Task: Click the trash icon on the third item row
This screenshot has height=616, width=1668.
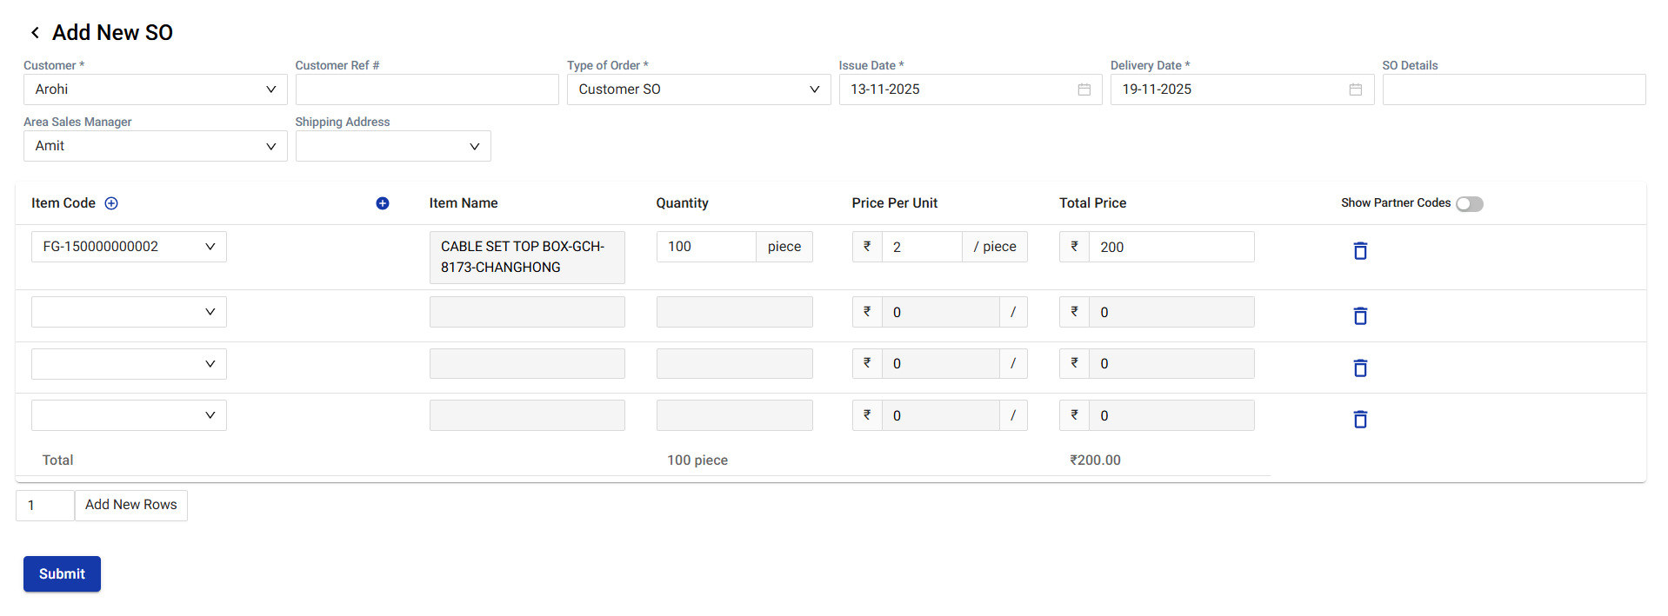Action: click(x=1360, y=368)
